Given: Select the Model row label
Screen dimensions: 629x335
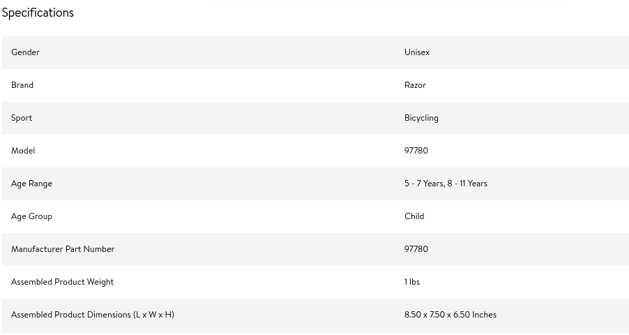Looking at the screenshot, I should tap(23, 151).
